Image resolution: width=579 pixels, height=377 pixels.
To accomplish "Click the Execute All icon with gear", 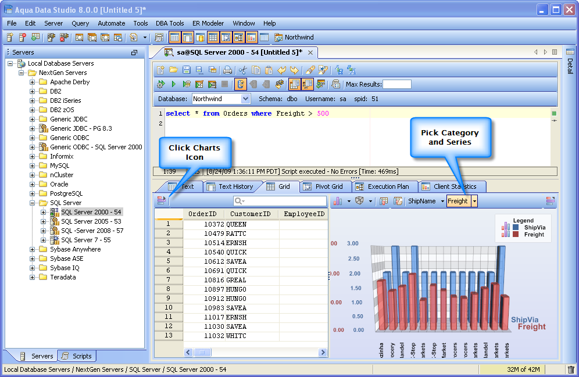I will click(x=160, y=84).
